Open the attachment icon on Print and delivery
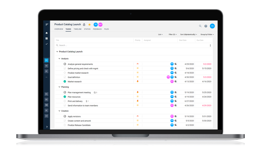This screenshot has height=150, width=261. tap(87, 101)
